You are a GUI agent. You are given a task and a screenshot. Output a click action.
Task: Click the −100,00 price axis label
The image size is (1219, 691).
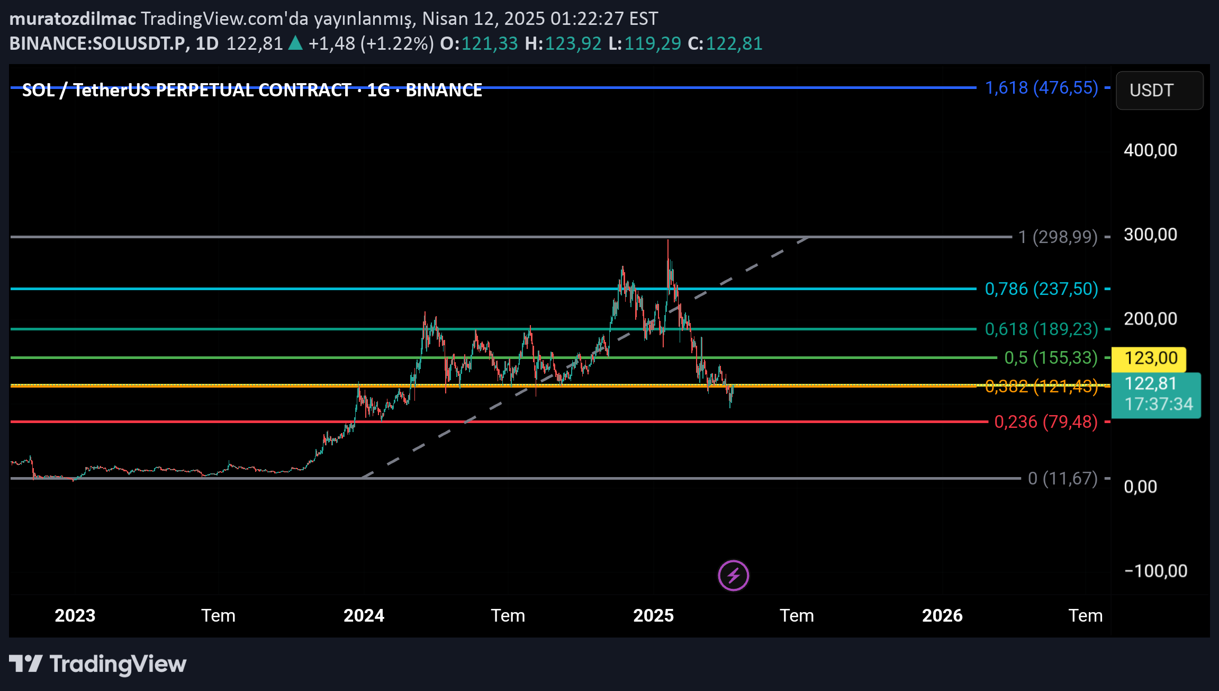(x=1155, y=571)
